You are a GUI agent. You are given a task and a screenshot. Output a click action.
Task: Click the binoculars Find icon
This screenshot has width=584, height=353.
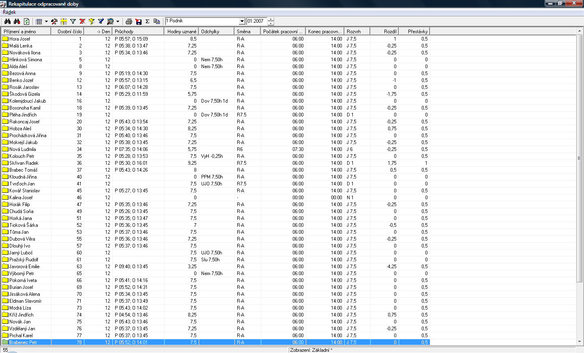tap(7, 22)
